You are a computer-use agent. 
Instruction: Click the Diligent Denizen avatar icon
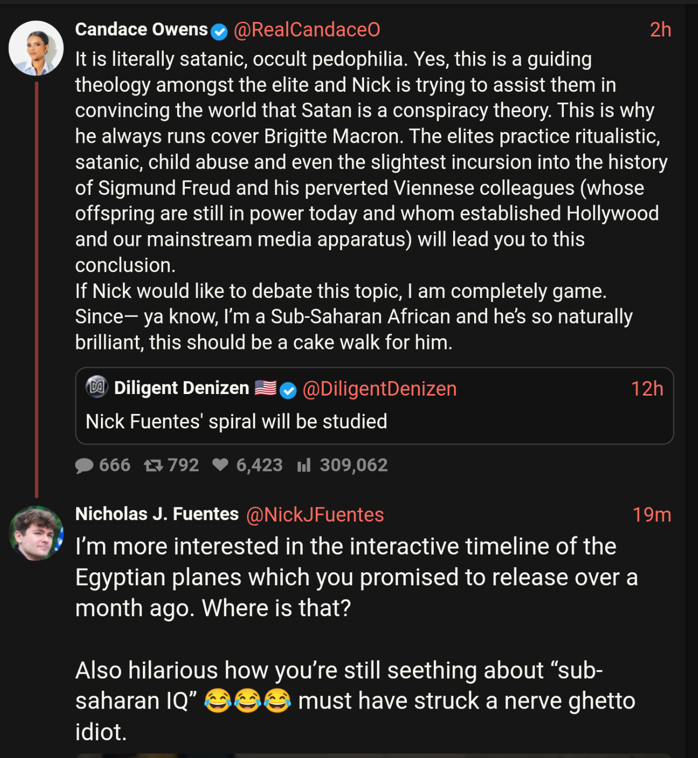pos(97,387)
